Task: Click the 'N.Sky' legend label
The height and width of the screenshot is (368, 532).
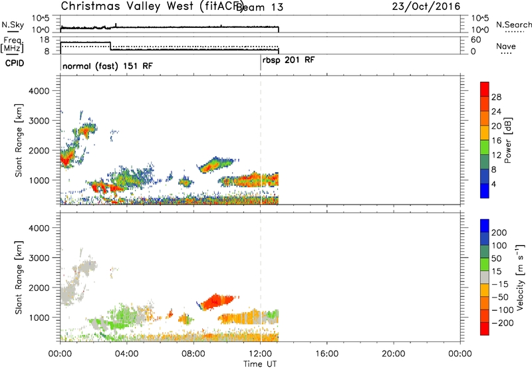Action: 13,25
